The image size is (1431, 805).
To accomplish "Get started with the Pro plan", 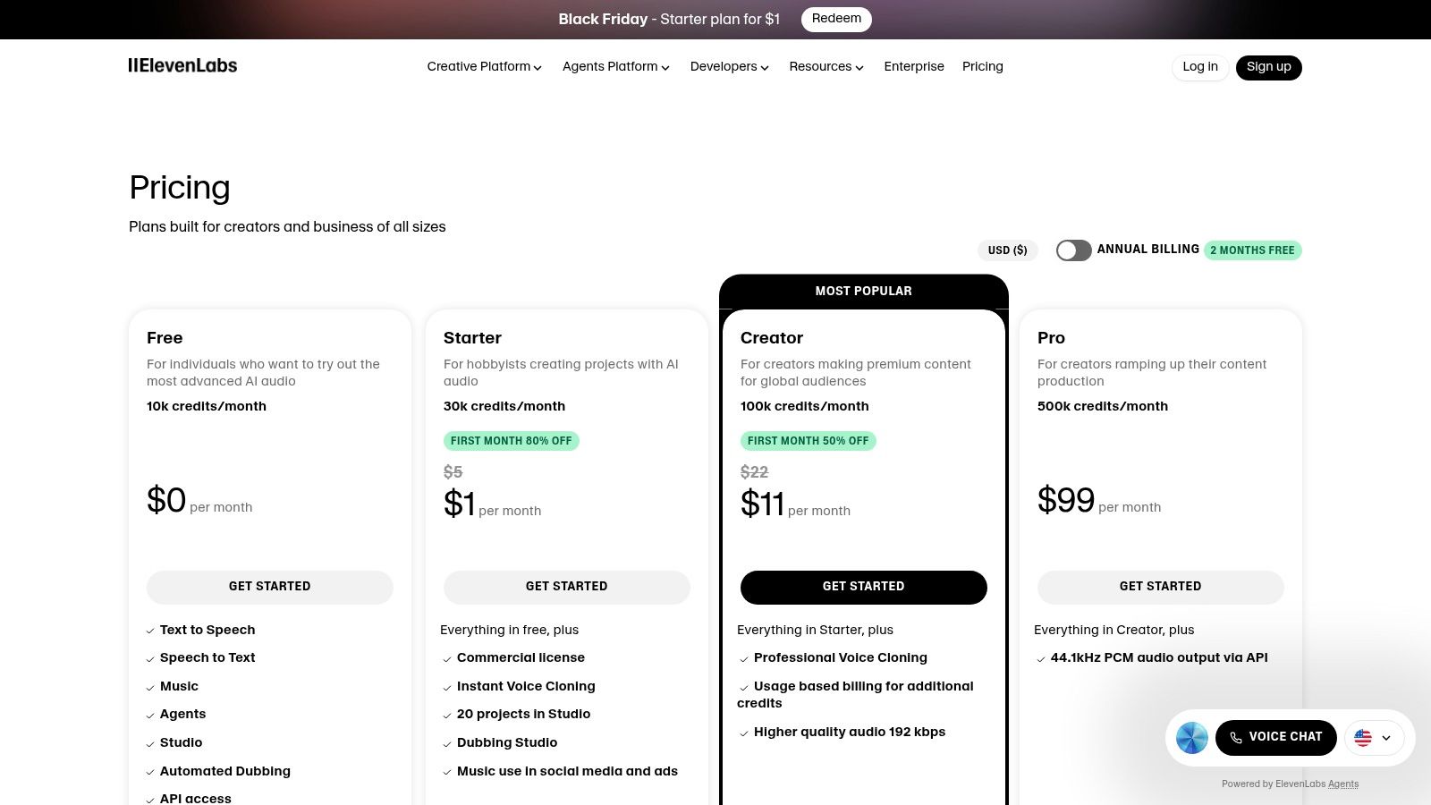I will coord(1160,587).
